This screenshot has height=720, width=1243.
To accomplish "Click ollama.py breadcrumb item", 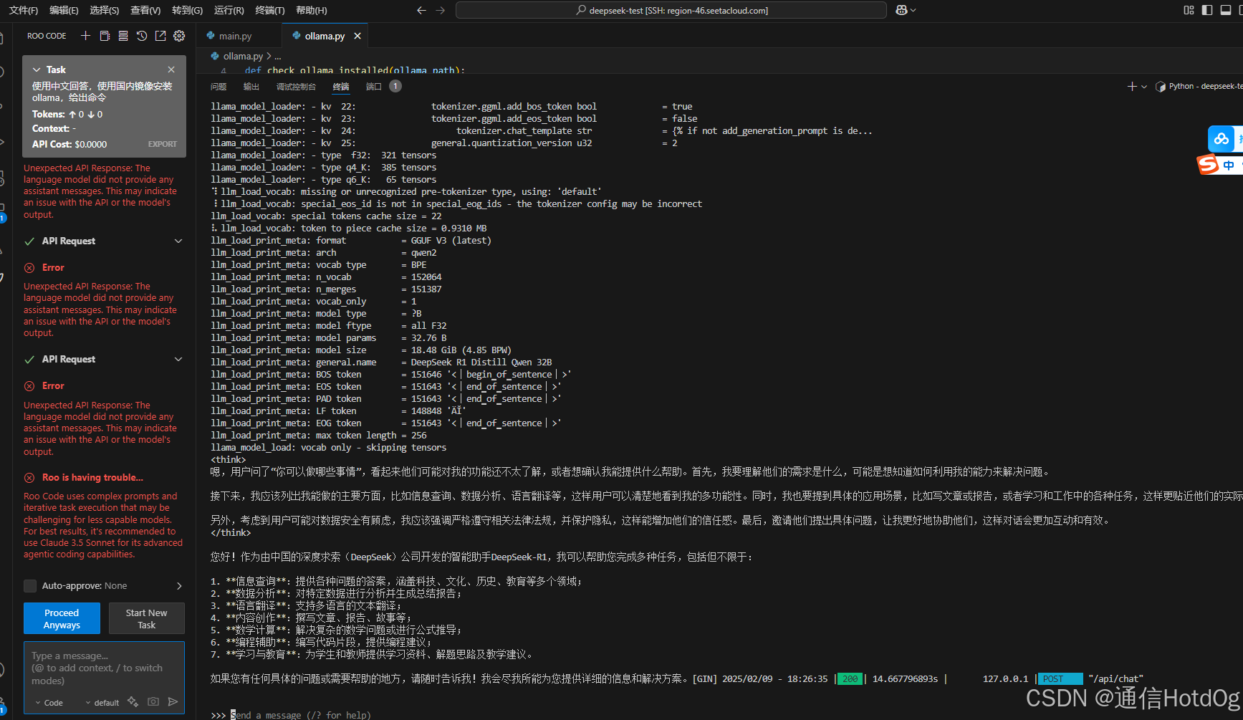I will tap(243, 56).
